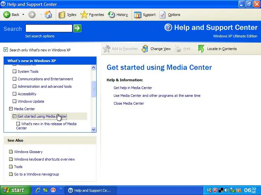Start search with the green arrow button
Screen dimensions: 261x195
pos(77,28)
